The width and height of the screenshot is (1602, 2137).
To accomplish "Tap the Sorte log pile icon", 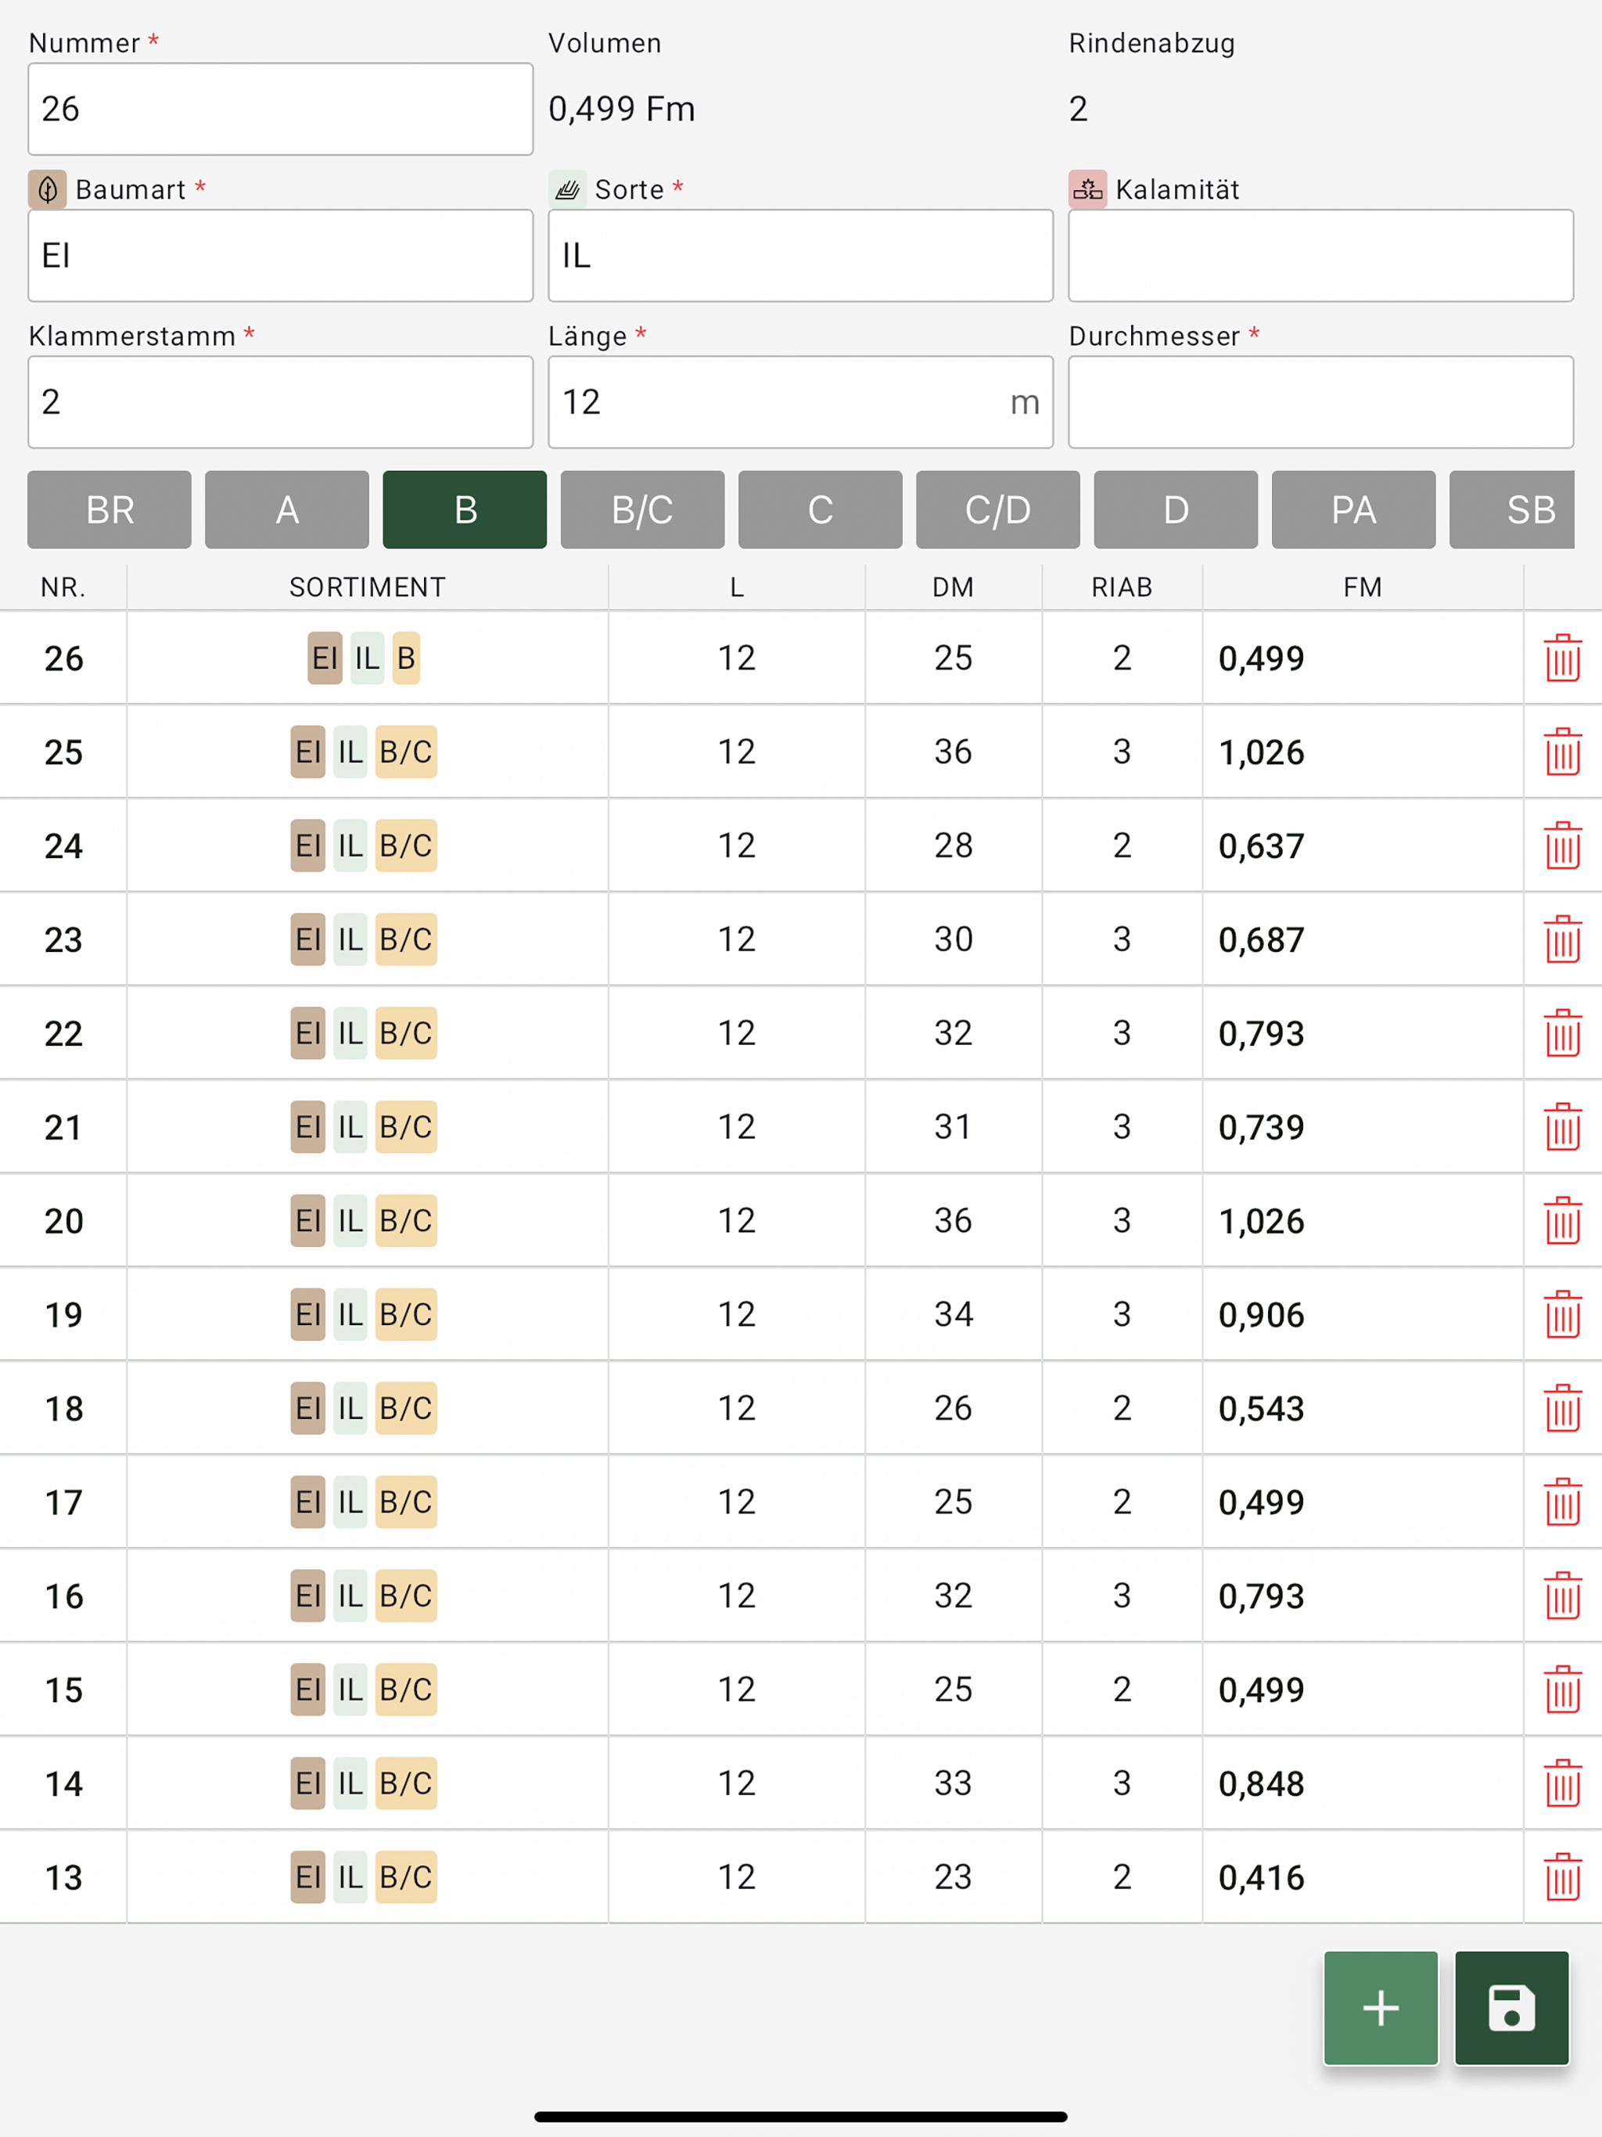I will coord(567,189).
